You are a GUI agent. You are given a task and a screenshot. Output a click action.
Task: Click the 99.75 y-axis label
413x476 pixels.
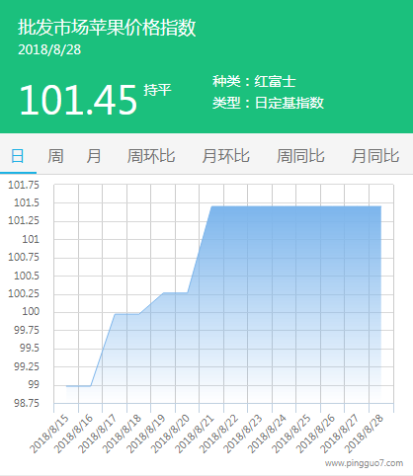(x=27, y=330)
